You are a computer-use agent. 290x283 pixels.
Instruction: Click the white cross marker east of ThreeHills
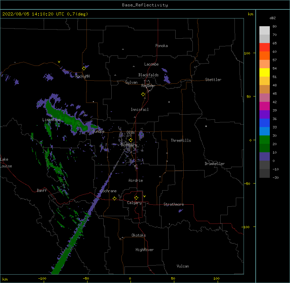206,126
